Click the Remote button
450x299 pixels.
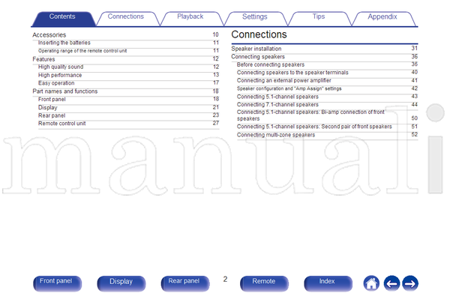point(264,283)
